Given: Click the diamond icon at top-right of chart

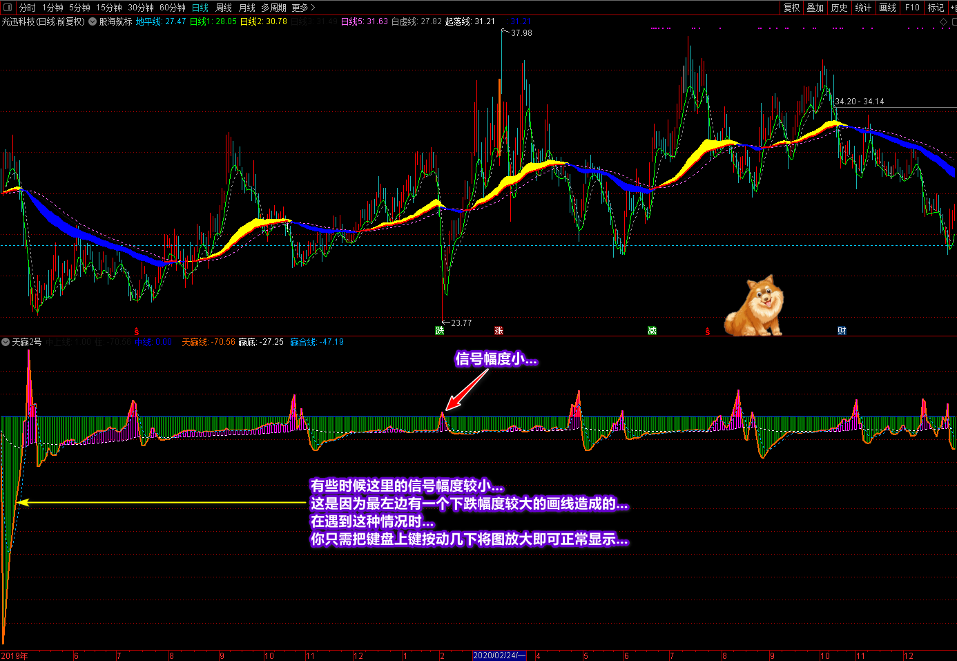Looking at the screenshot, I should pyautogui.click(x=944, y=22).
